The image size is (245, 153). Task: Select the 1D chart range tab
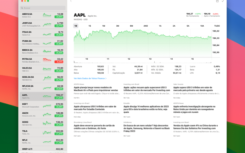click(x=76, y=26)
